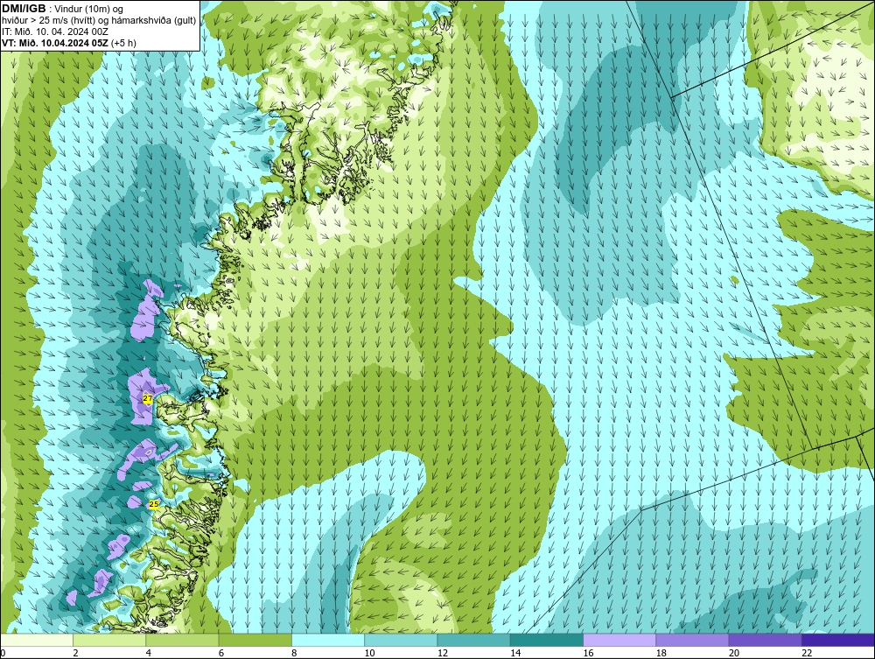
Task: Click the legend tick label '2'
Action: pyautogui.click(x=75, y=654)
